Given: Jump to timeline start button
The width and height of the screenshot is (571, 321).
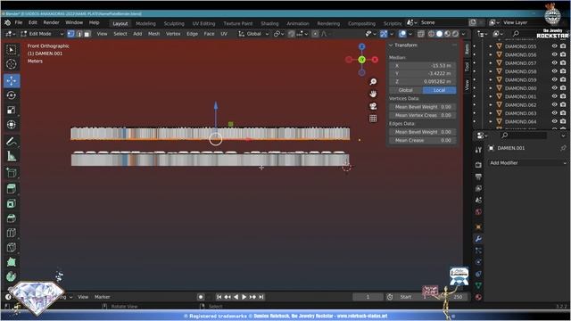Looking at the screenshot, I should 219,297.
